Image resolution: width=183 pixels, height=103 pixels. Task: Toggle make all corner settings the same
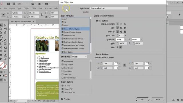125,65
